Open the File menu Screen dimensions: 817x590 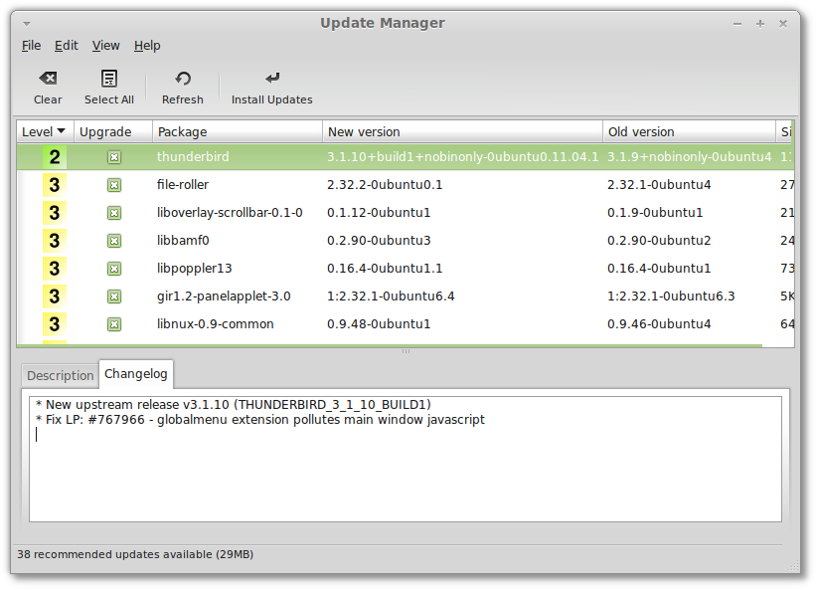click(31, 46)
